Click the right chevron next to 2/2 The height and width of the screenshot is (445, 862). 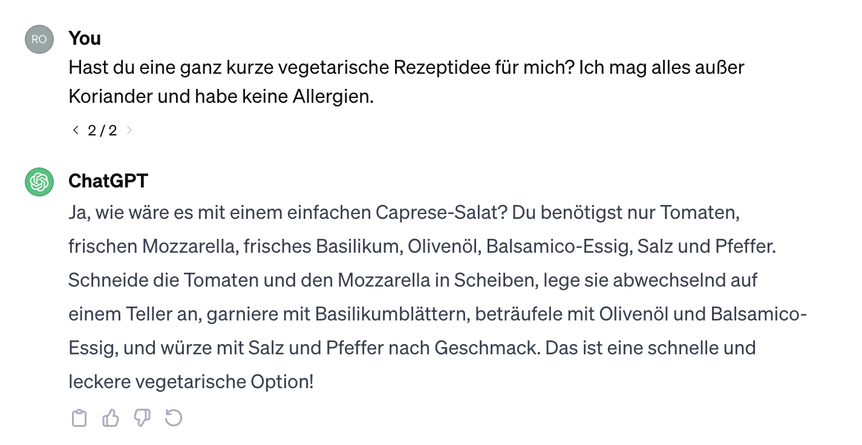129,129
